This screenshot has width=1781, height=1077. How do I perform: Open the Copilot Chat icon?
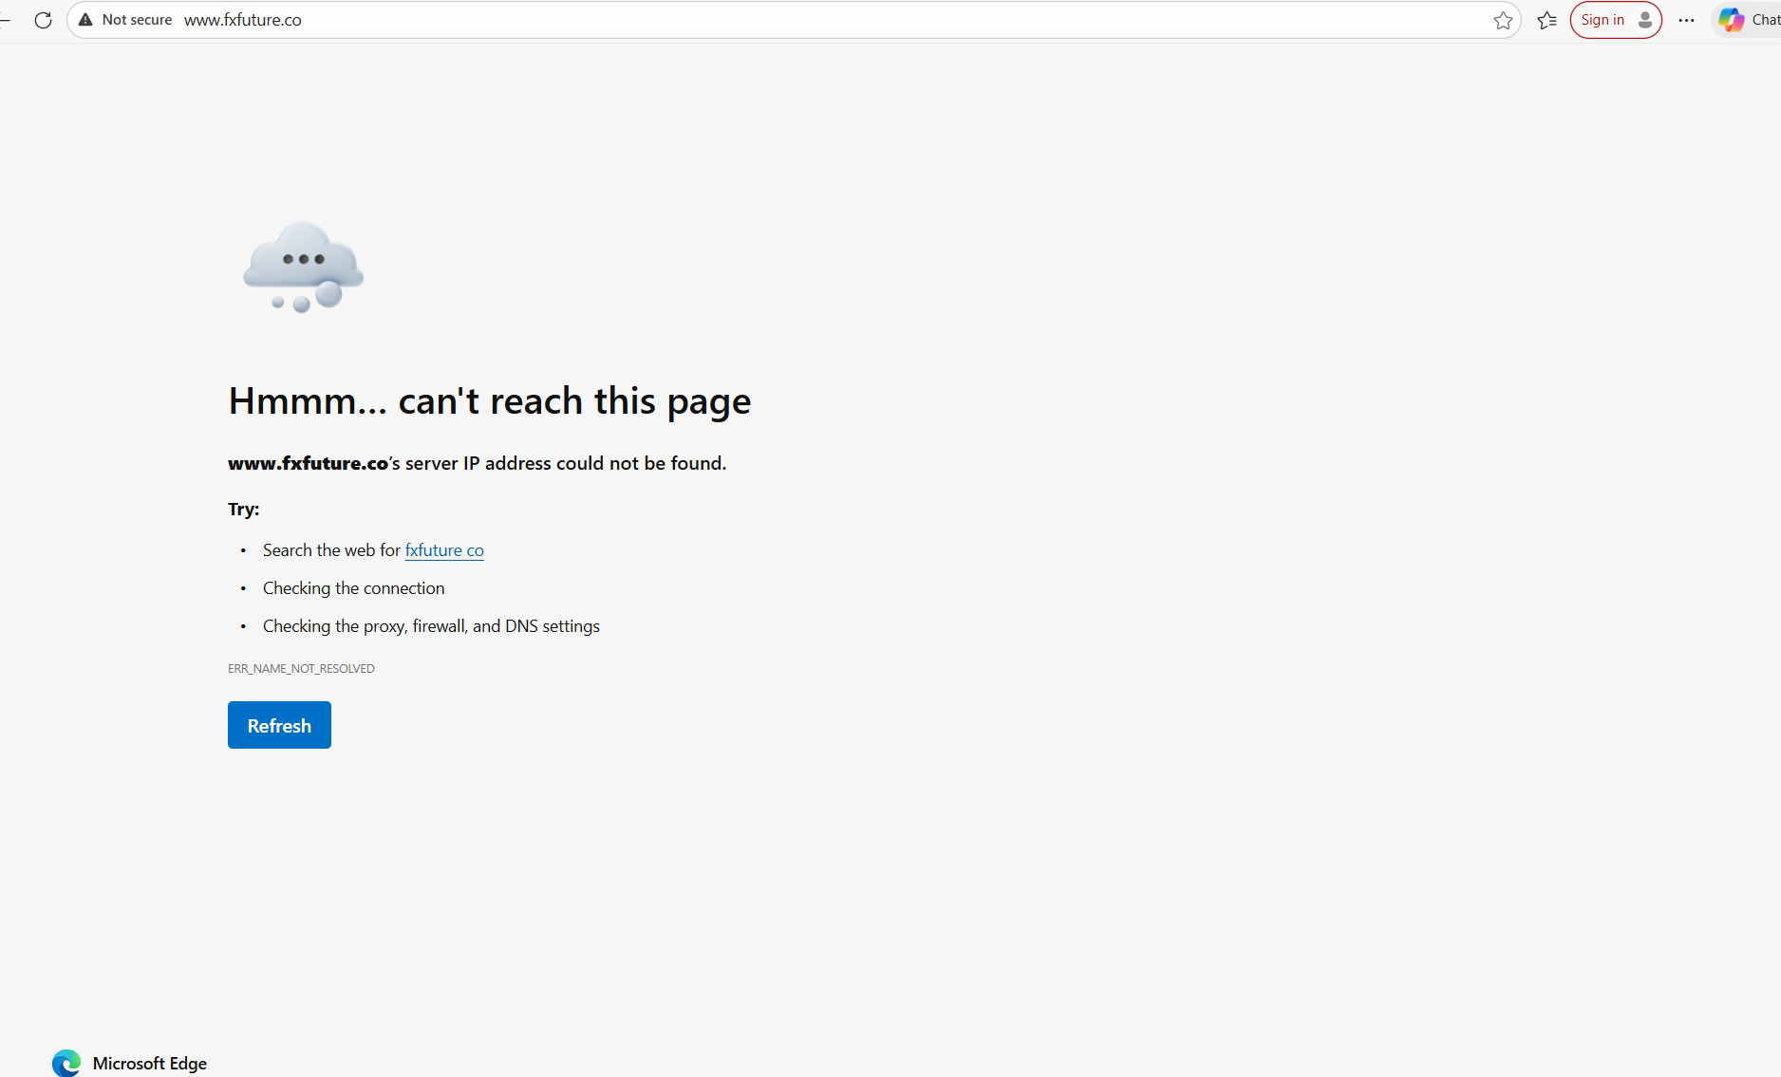1732,20
